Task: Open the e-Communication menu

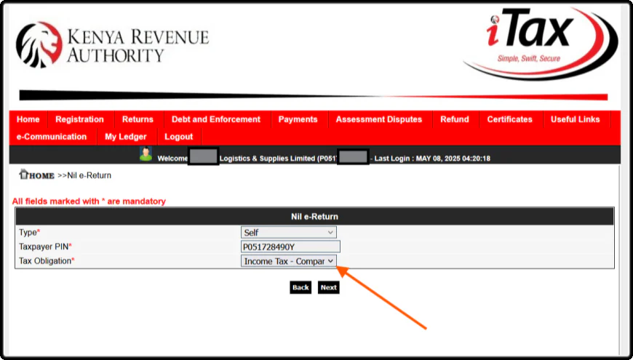Action: [52, 137]
